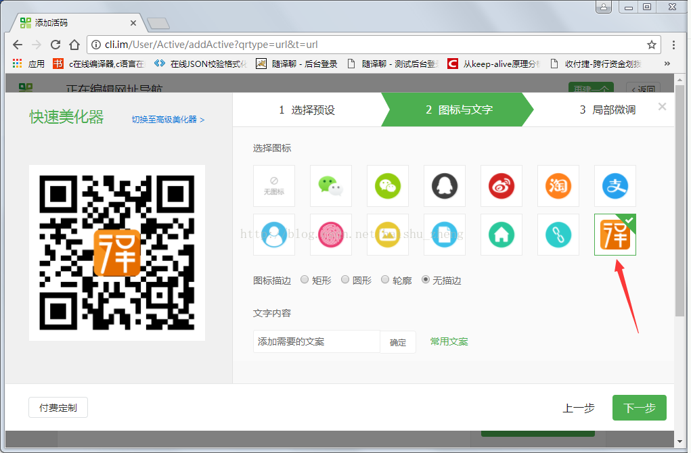Open a new browser tab

158,24
